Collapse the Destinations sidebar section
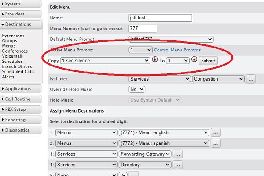The height and width of the screenshot is (176, 264). click(x=21, y=25)
